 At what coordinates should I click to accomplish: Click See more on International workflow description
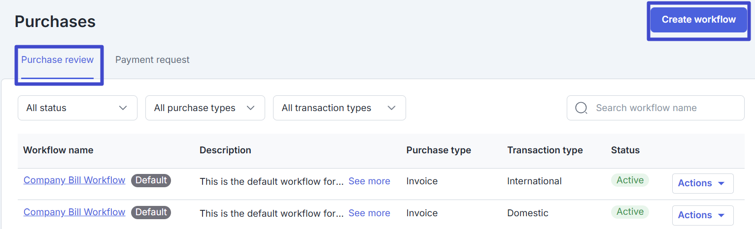[x=369, y=181]
